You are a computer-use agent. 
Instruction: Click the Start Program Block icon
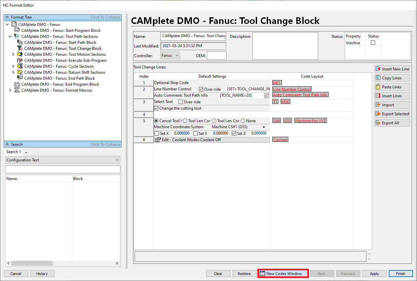[x=17, y=30]
